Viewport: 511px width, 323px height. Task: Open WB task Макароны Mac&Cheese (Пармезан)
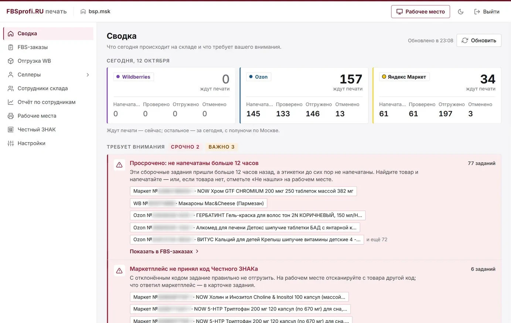198,203
